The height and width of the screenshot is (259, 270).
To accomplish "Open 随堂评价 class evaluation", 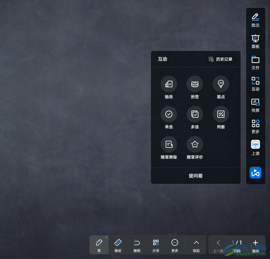I will click(195, 145).
